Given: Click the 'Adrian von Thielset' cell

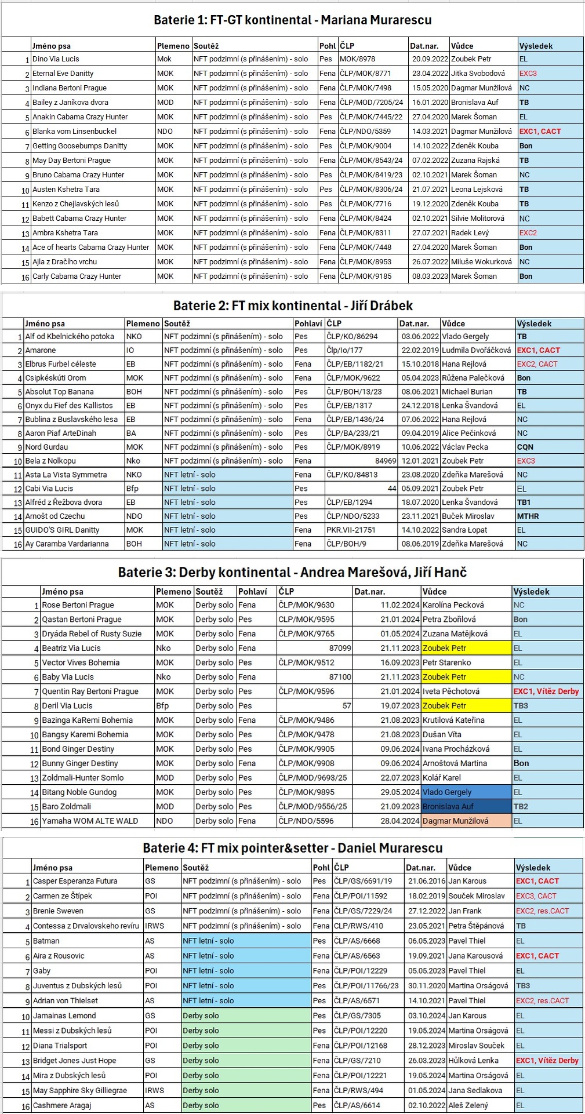Looking at the screenshot, I should tap(87, 1001).
